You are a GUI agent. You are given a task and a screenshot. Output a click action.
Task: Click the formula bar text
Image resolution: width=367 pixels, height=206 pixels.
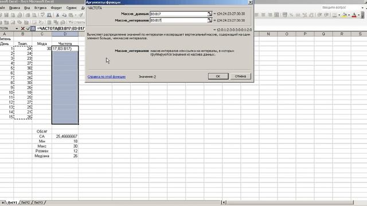(x=61, y=29)
